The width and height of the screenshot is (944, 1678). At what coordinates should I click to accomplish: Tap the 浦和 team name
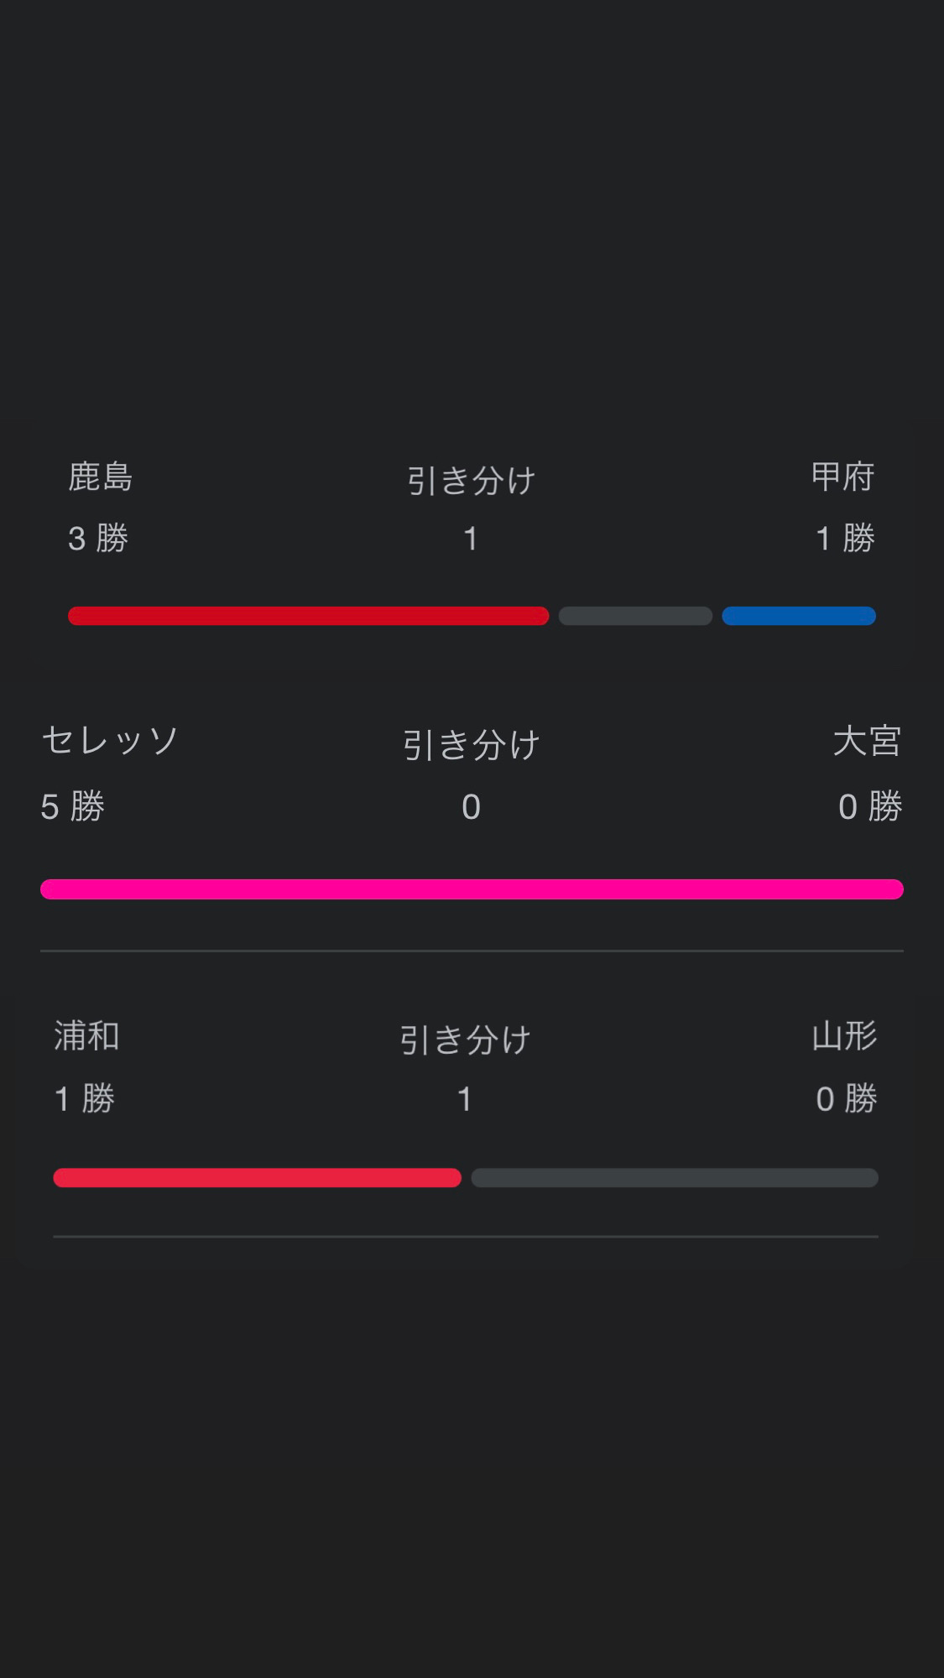point(87,1036)
